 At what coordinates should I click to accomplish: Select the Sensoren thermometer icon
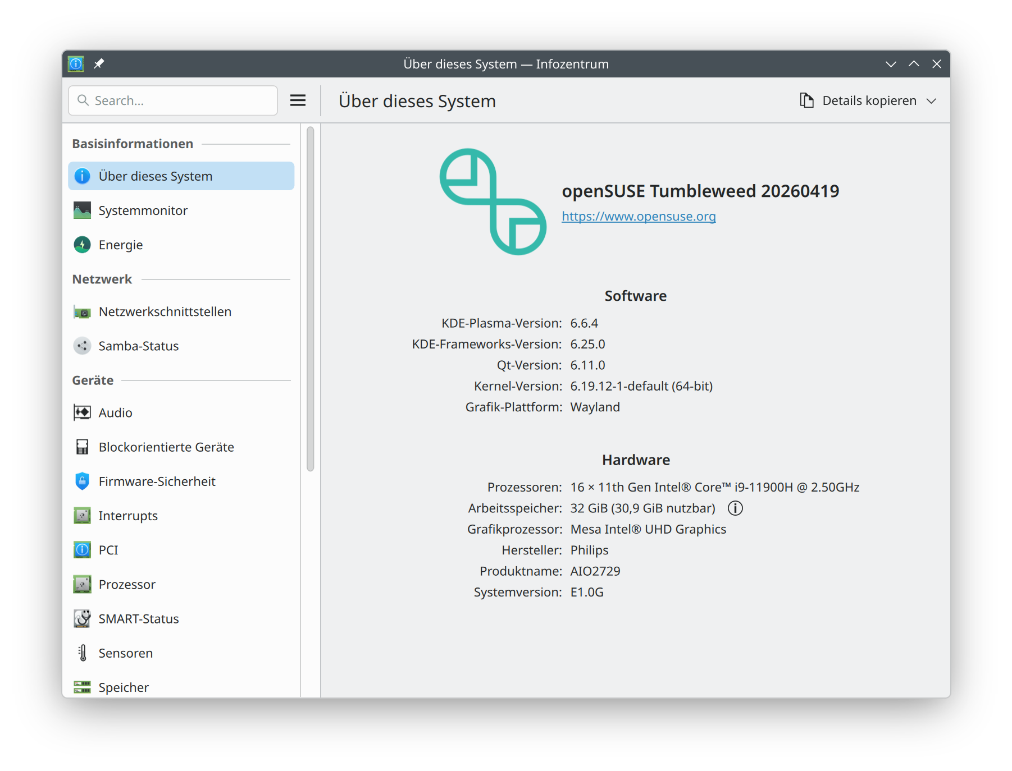pos(82,653)
